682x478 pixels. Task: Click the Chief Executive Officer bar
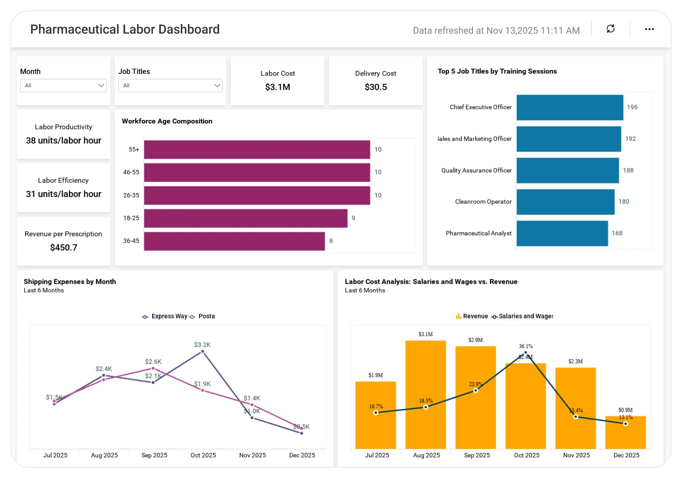(x=570, y=107)
